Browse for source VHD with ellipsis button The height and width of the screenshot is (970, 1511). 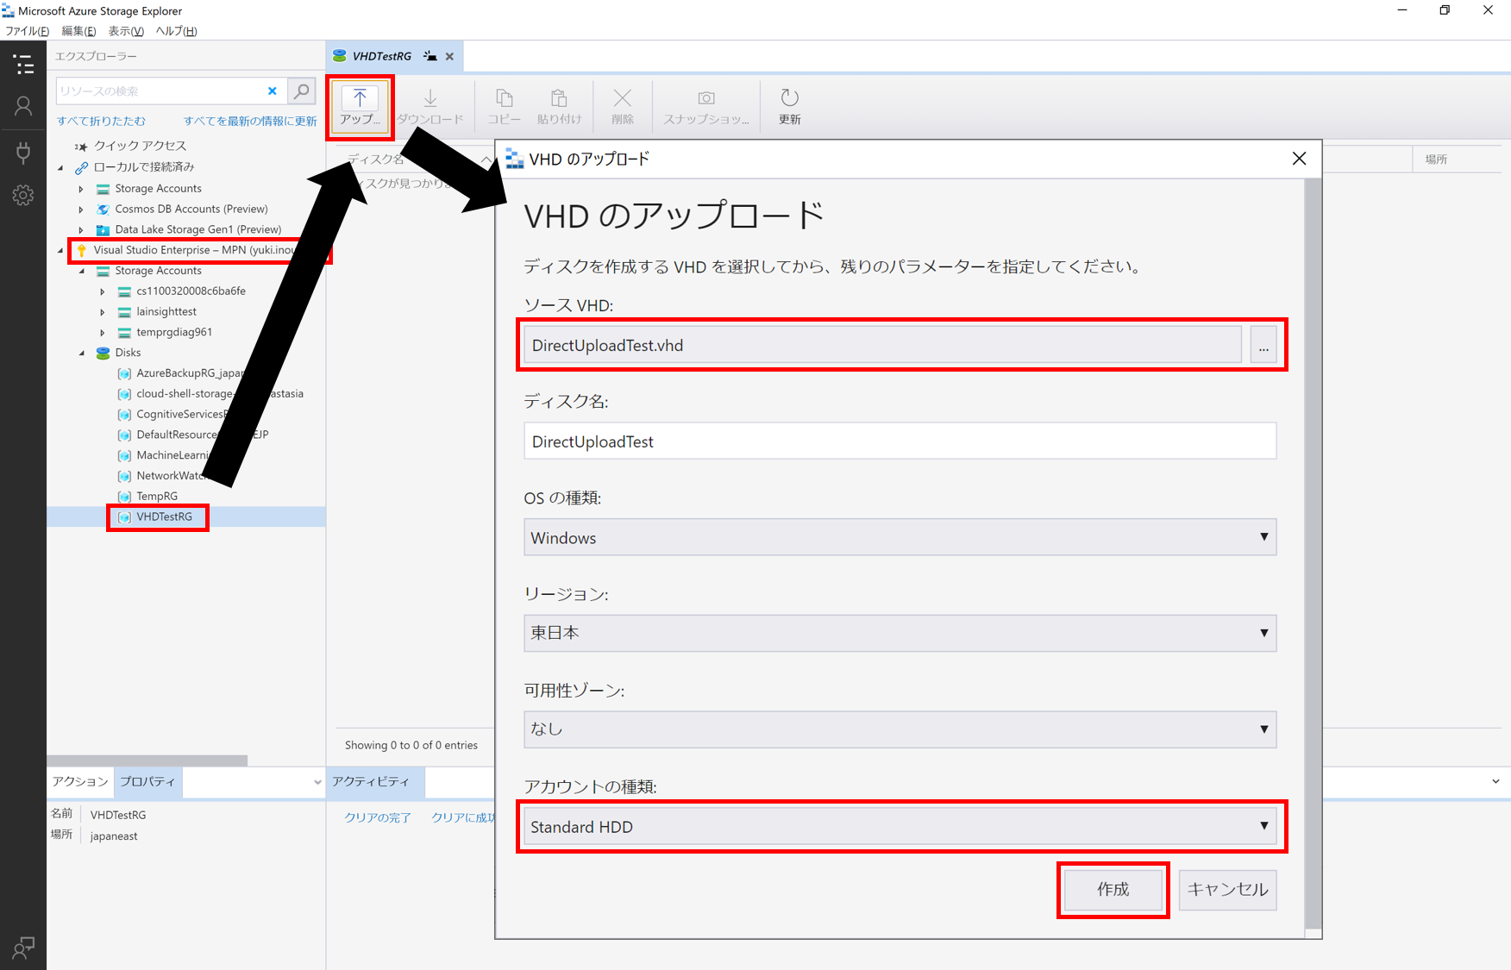pos(1263,346)
